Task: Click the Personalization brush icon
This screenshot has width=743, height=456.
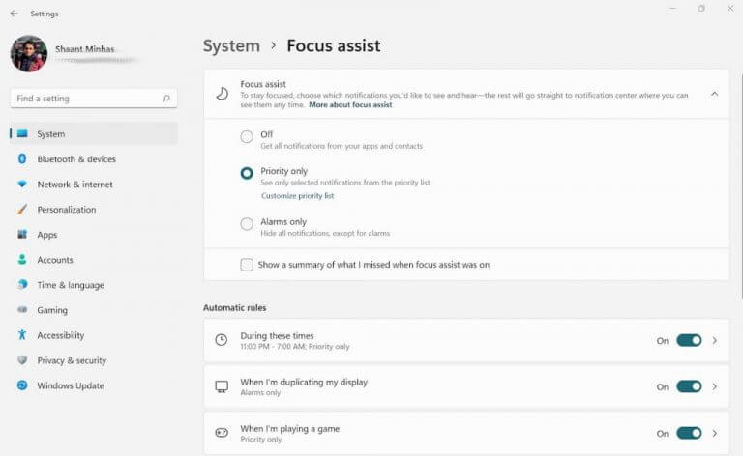Action: [22, 209]
